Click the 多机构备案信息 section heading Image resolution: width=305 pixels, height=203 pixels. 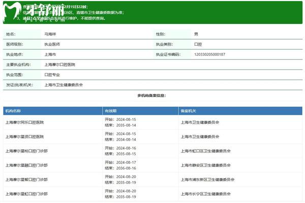(x=151, y=95)
